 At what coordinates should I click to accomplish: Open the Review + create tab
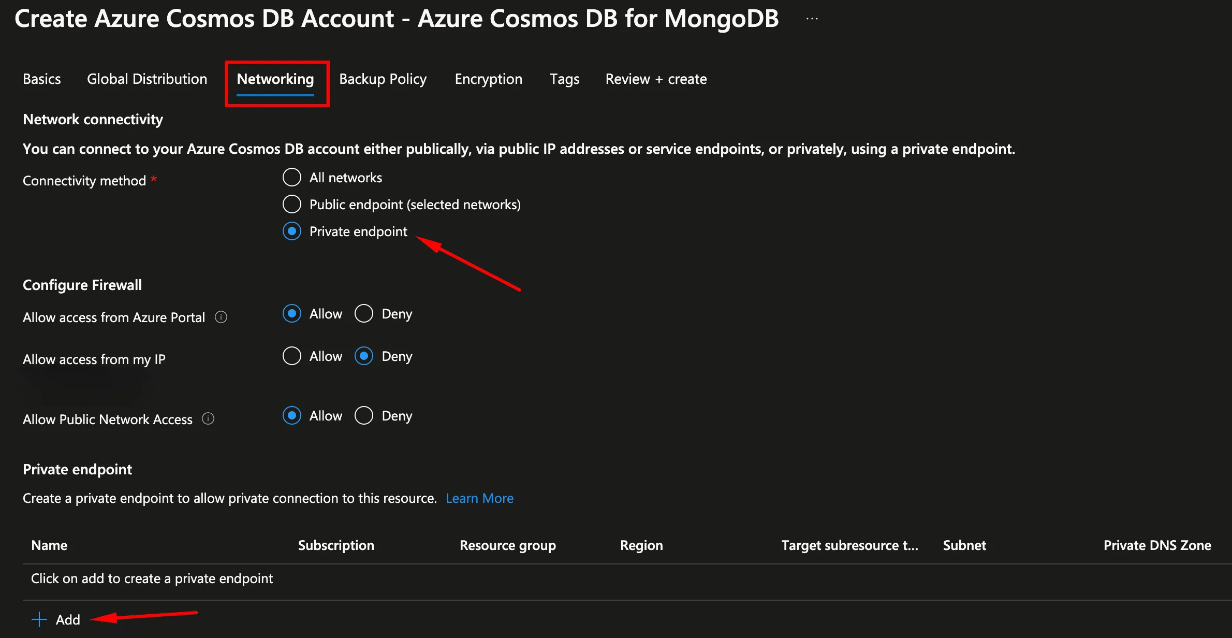[656, 79]
